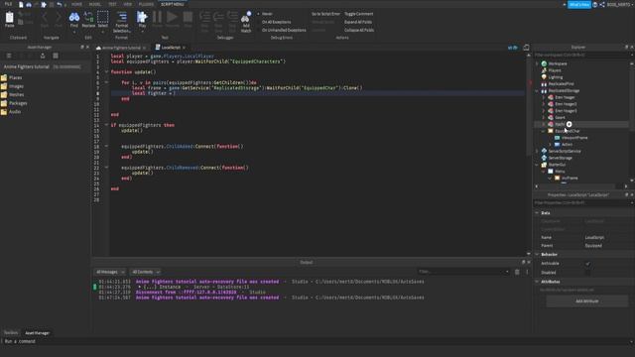The height and width of the screenshot is (357, 635).
Task: Click the Name property value field
Action: pyautogui.click(x=607, y=238)
